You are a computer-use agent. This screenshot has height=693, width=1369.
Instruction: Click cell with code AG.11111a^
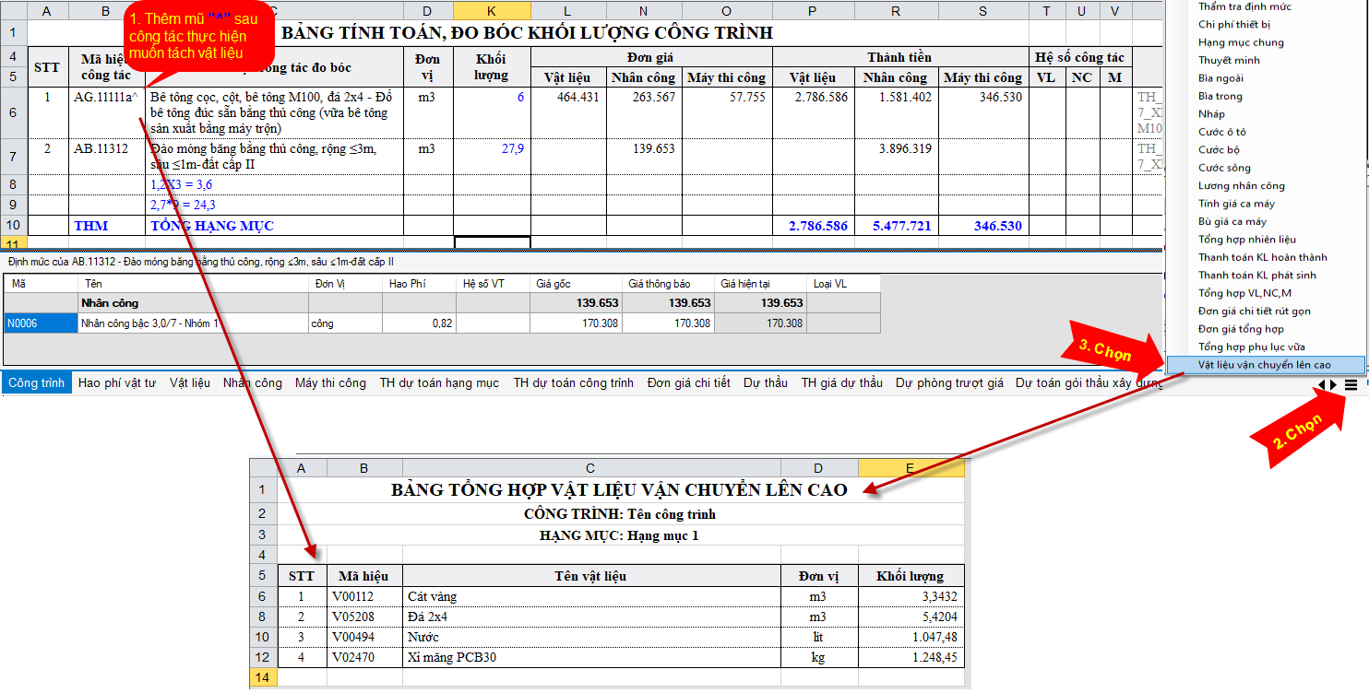point(106,97)
